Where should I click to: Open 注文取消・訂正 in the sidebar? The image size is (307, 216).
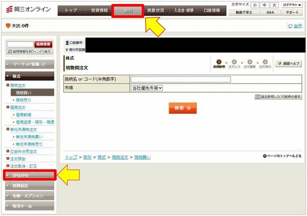[23, 166]
